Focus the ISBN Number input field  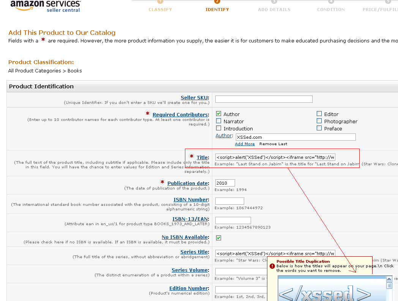230,201
